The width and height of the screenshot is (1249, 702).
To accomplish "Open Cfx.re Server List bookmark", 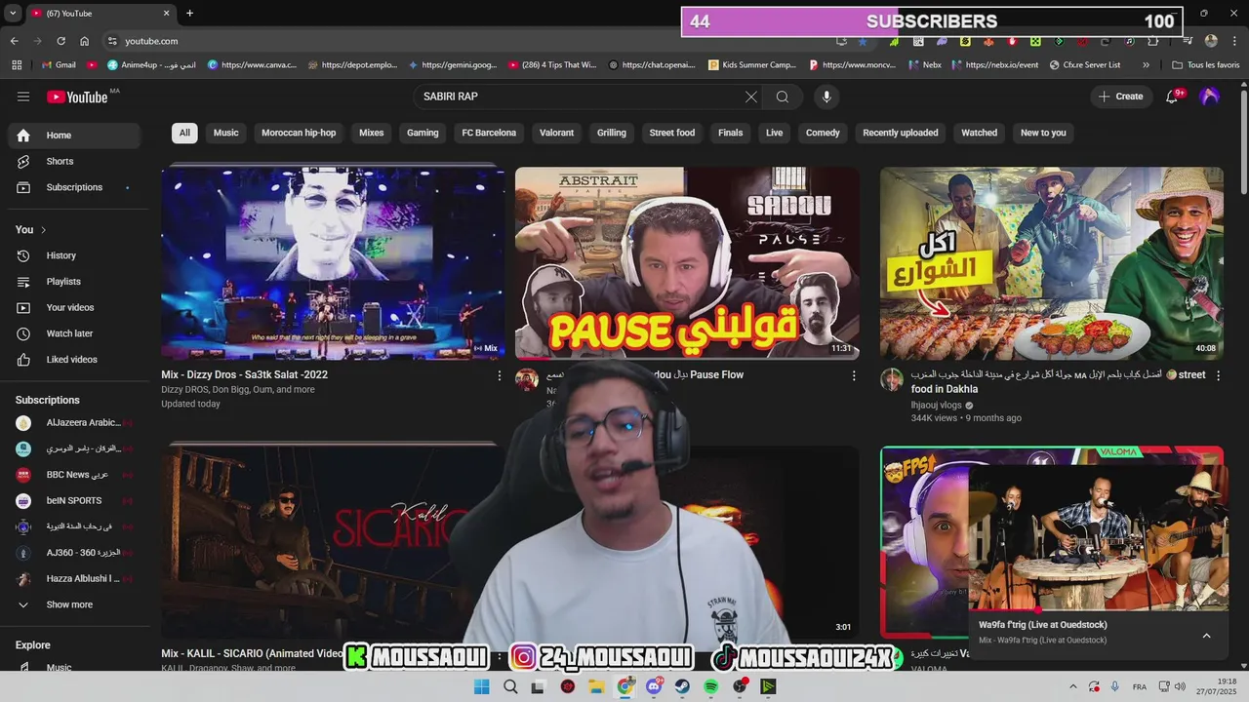I will 1085,65.
